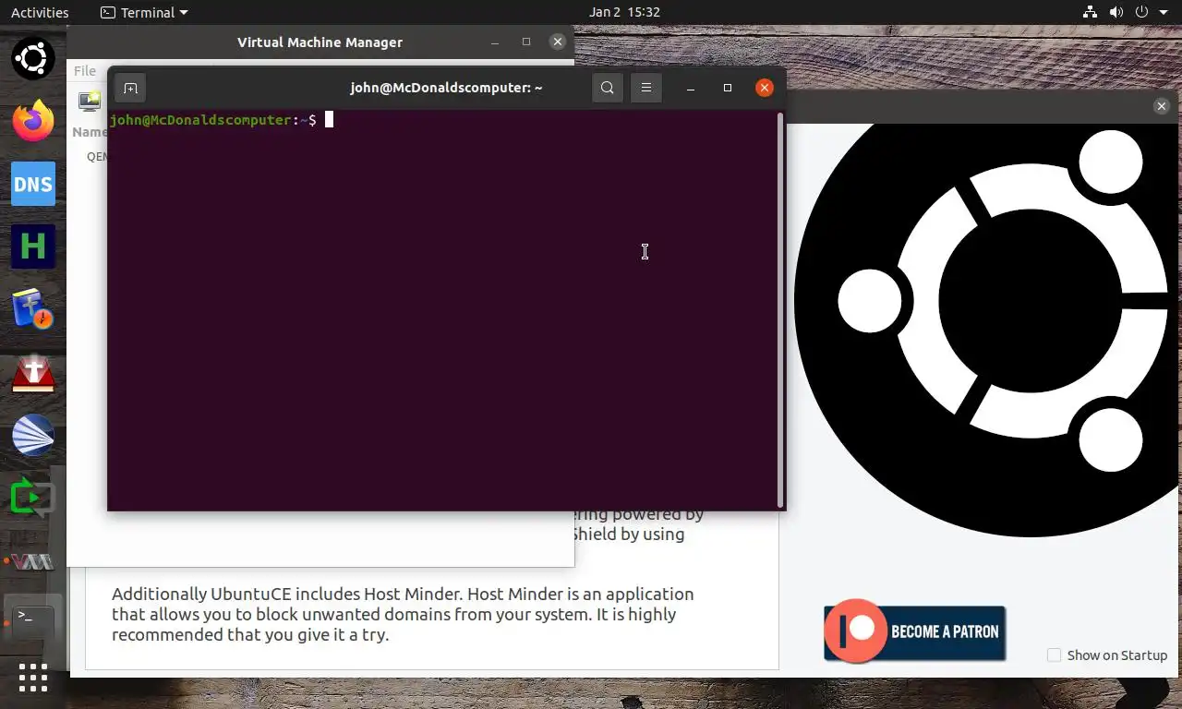Open the Terminal app menu in top bar
Viewport: 1182px width, 709px height.
tap(144, 12)
